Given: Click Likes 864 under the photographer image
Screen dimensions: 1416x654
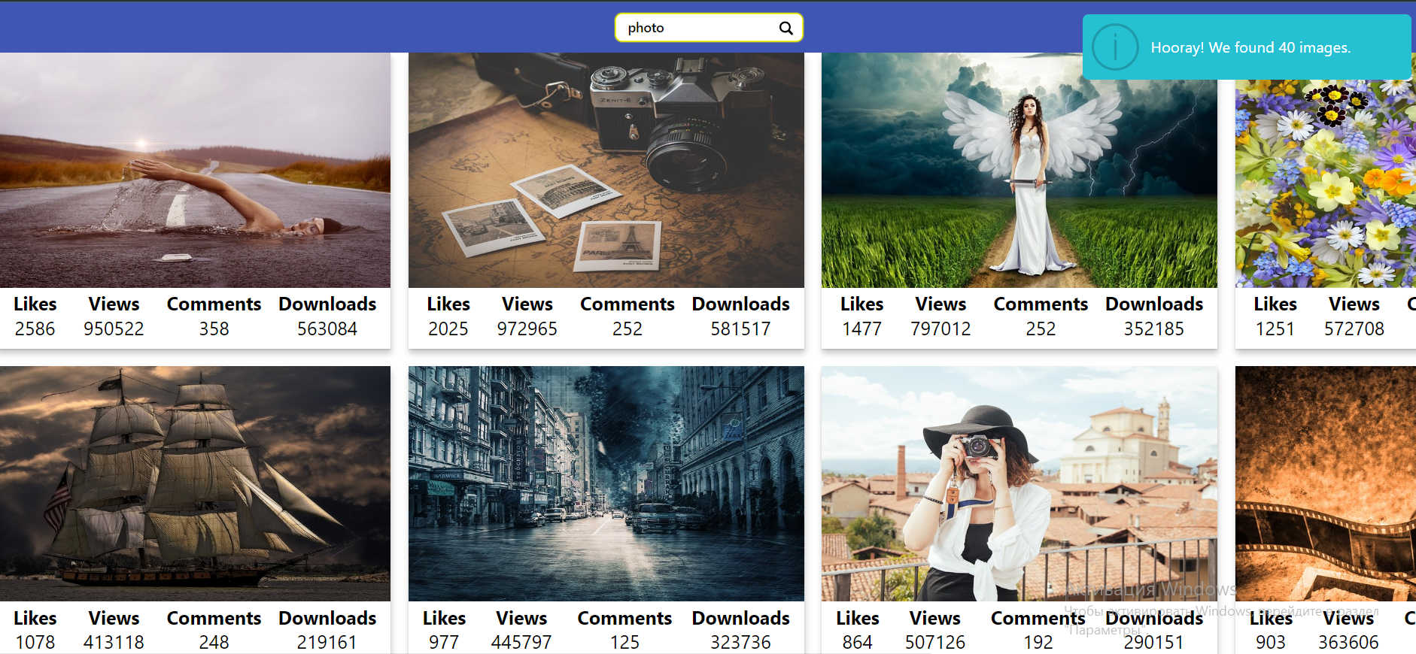Looking at the screenshot, I should point(858,643).
